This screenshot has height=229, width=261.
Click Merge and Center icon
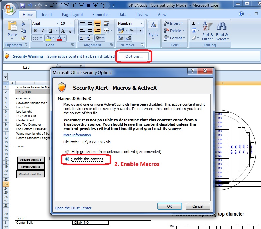[106, 31]
